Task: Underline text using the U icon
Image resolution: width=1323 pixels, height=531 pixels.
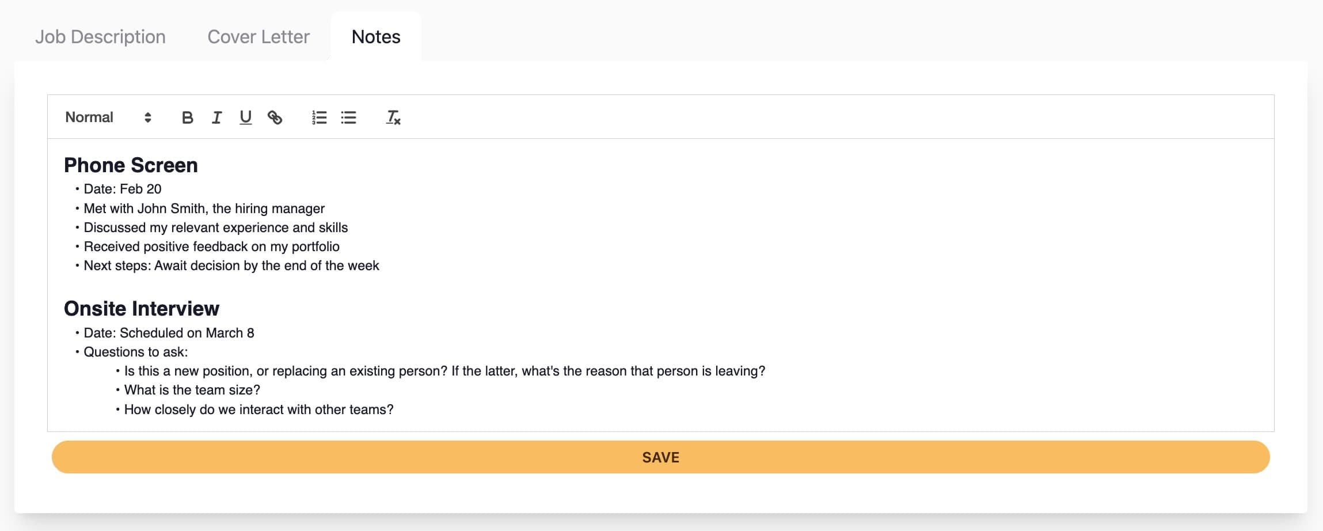Action: 246,117
